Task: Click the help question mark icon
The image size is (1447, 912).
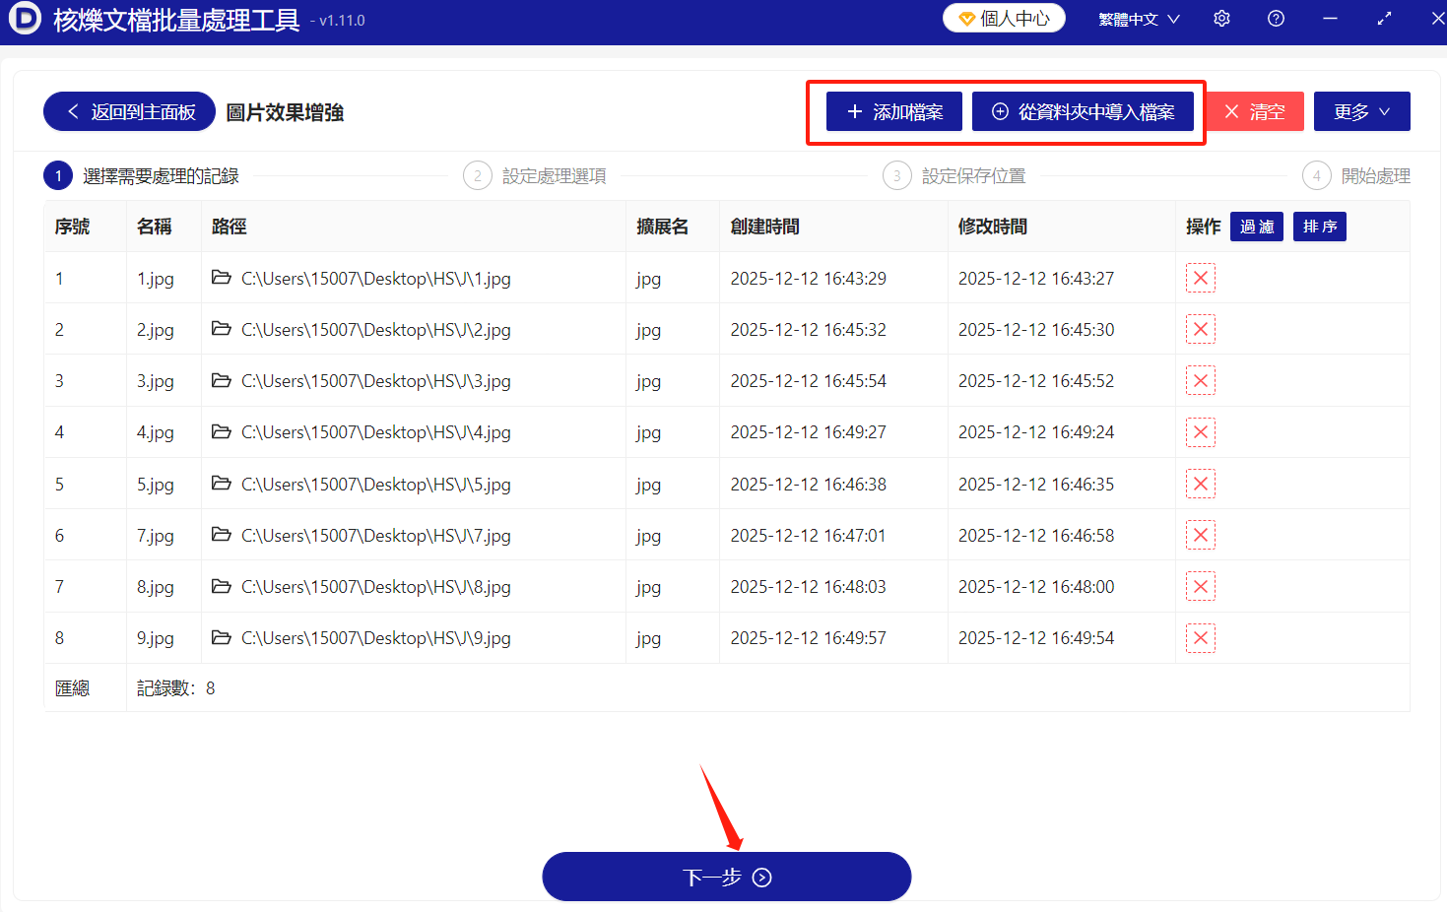Action: coord(1276,18)
